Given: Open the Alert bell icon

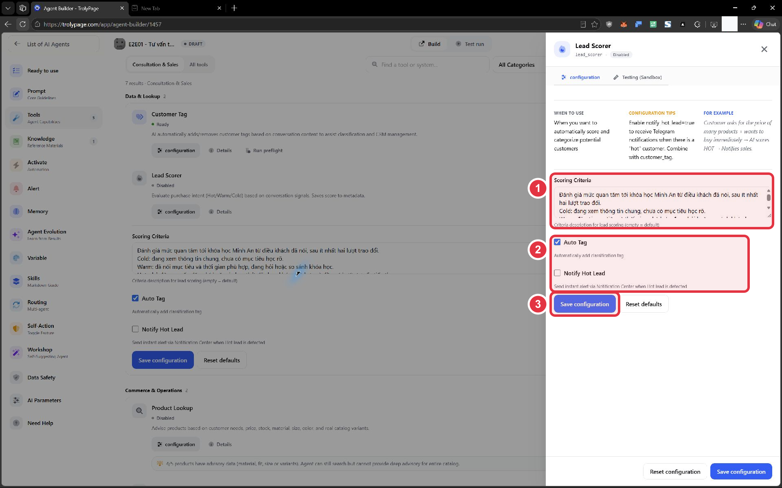Looking at the screenshot, I should tap(16, 189).
